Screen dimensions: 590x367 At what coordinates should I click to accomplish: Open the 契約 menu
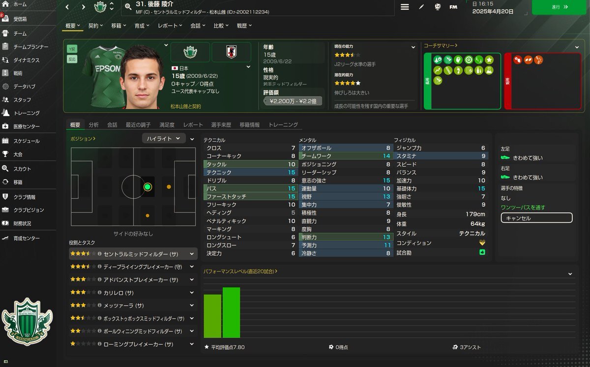(x=95, y=26)
